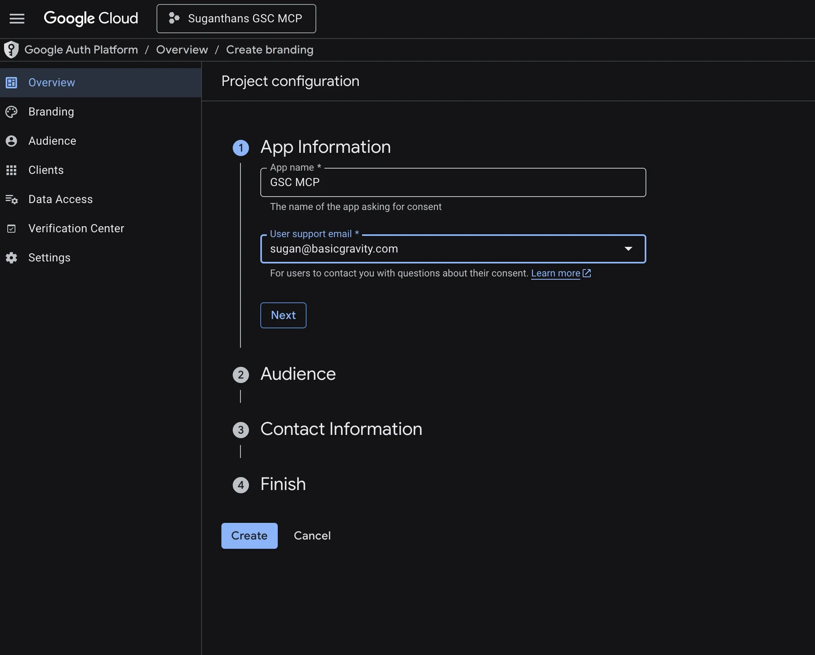The width and height of the screenshot is (815, 655).
Task: Expand step 3 Contact Information section
Action: click(341, 429)
